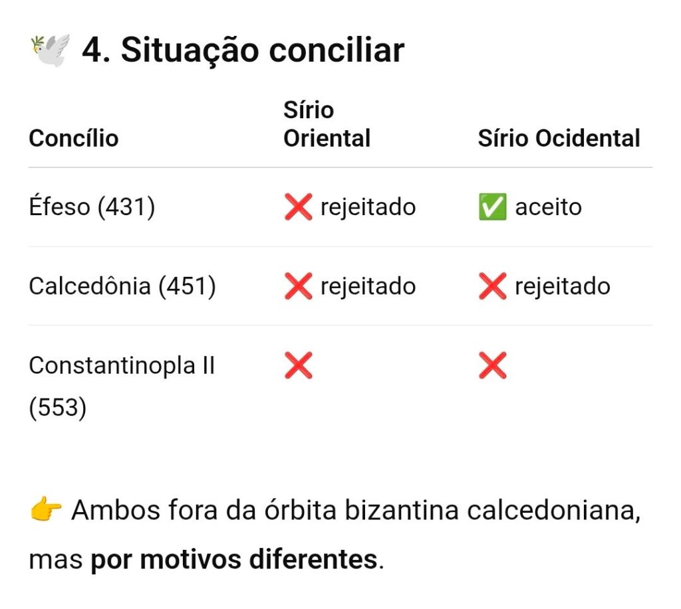Click the bold text "por motivos diferentes"

click(x=234, y=560)
